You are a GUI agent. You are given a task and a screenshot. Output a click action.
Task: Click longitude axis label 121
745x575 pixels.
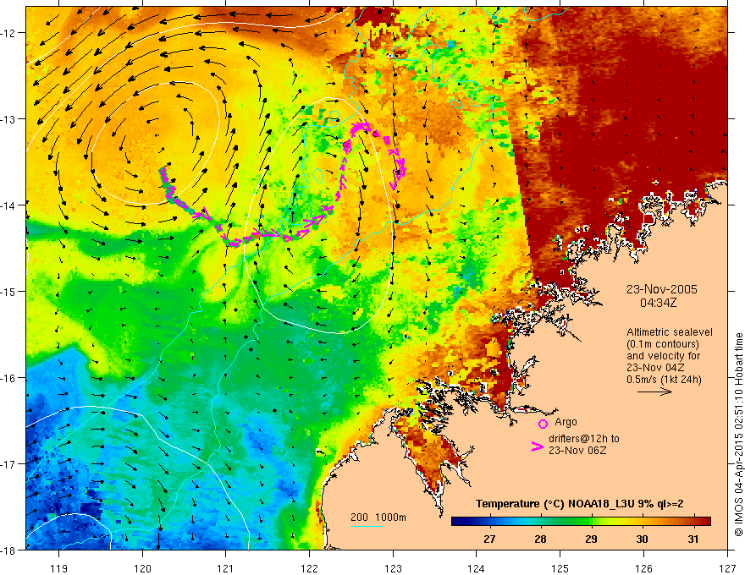[226, 568]
